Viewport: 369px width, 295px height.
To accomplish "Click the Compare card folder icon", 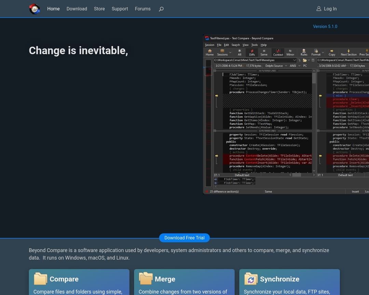I will tap(40, 279).
